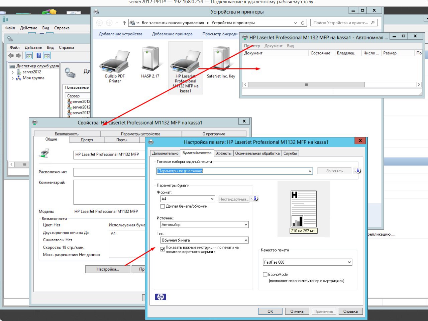428x321 pixels.
Task: Click the Пользователи tab in services manager
Action: tap(77, 87)
